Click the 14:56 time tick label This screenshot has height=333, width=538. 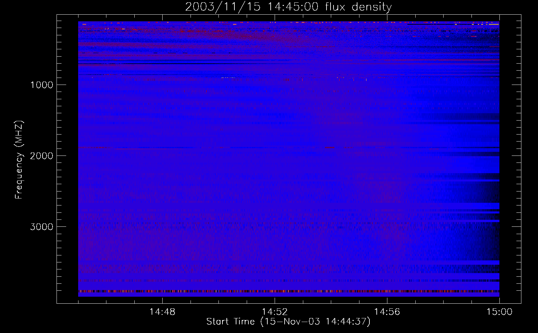[x=387, y=312]
